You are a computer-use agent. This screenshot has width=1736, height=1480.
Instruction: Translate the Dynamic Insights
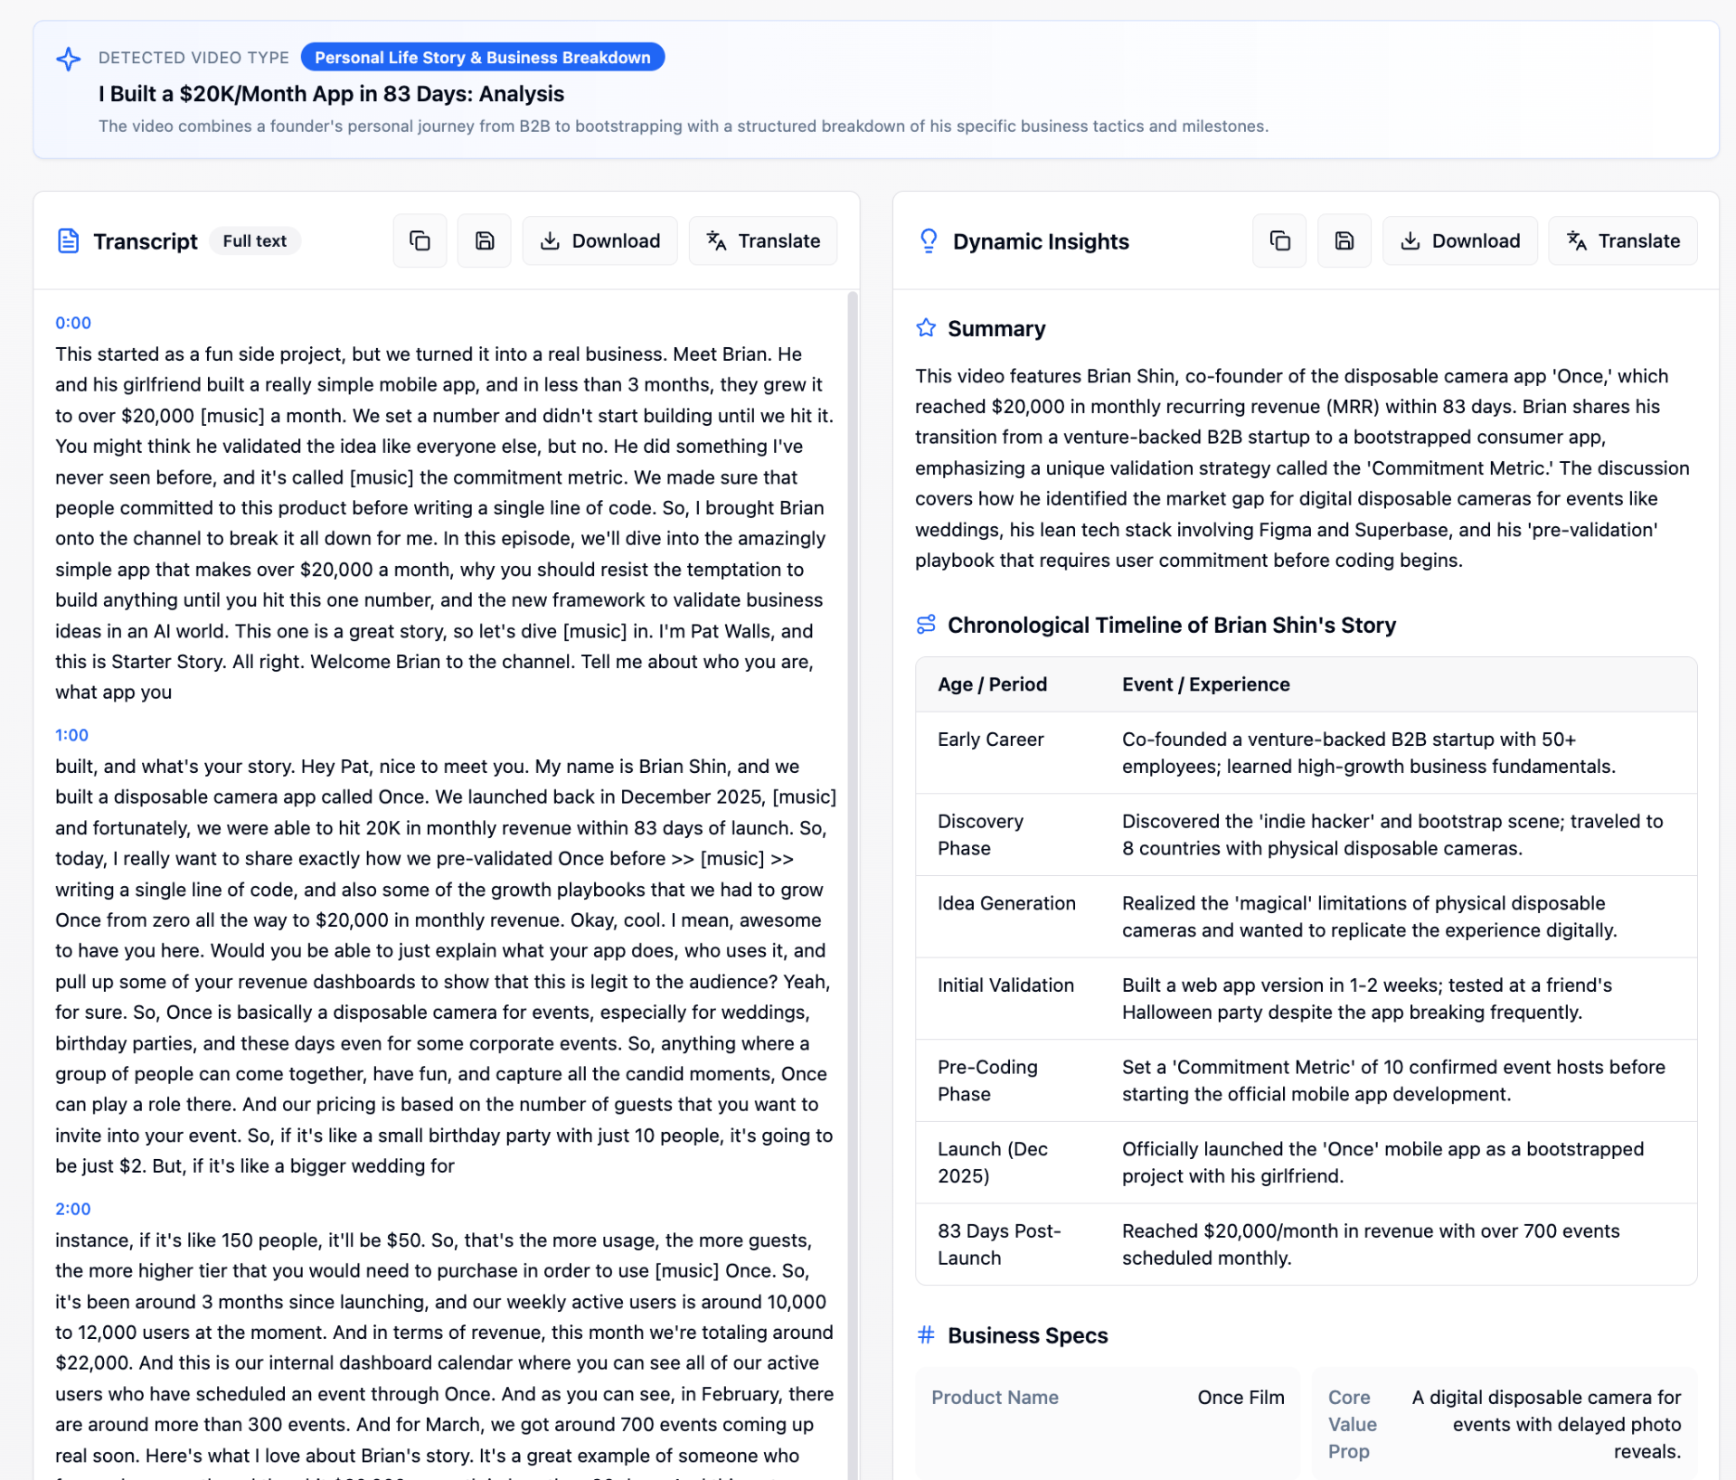[1623, 240]
